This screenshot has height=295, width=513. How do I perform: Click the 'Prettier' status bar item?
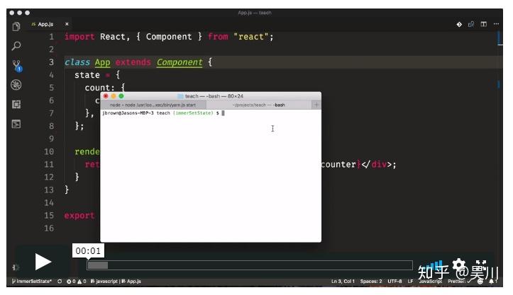pos(459,282)
